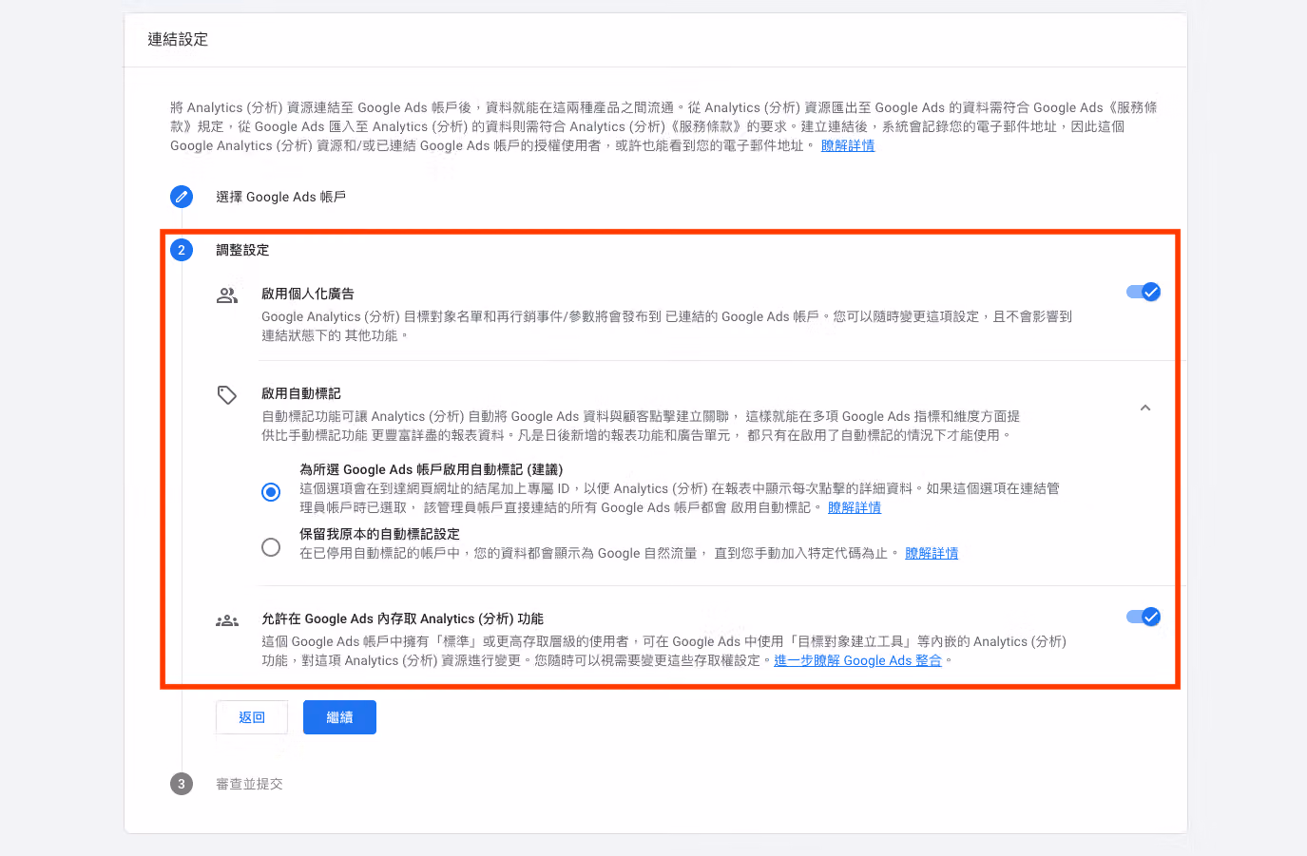Click the step 3 circle for 審查並提交

click(182, 784)
